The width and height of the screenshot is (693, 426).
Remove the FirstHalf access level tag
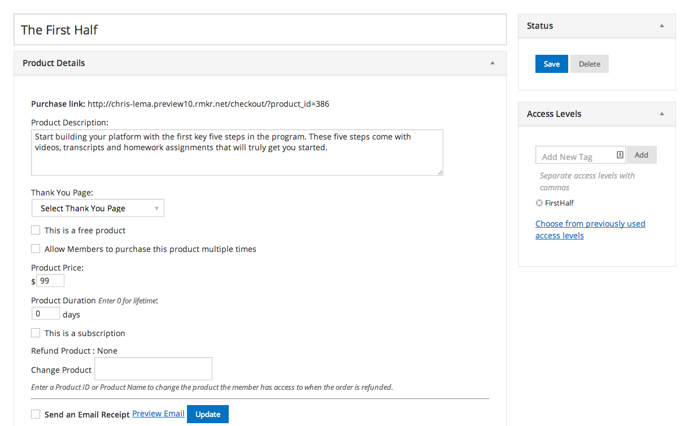point(539,203)
